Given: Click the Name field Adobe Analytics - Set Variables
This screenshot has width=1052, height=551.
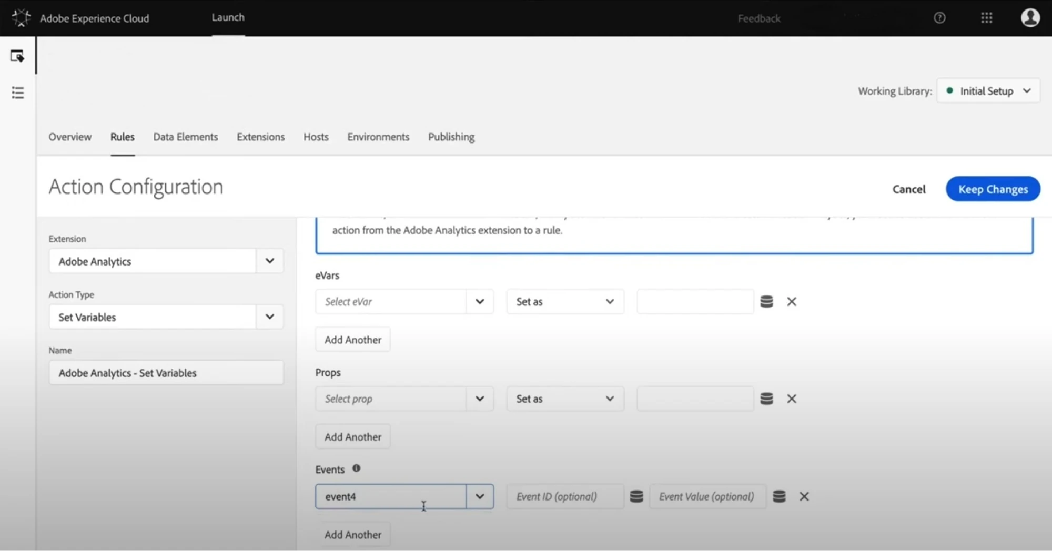Looking at the screenshot, I should point(166,373).
